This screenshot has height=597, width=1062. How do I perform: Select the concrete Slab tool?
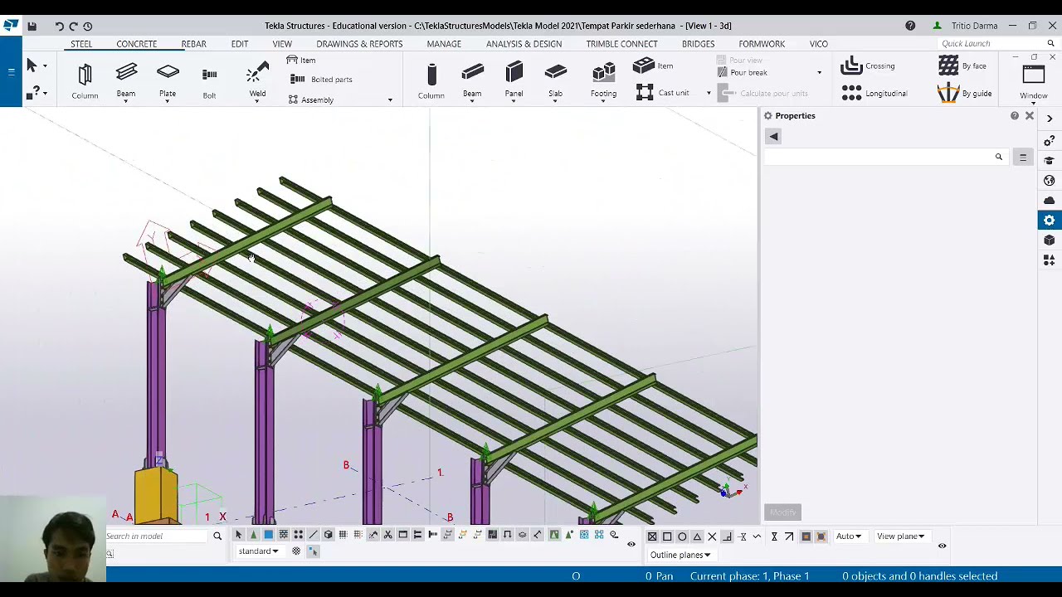pos(555,81)
